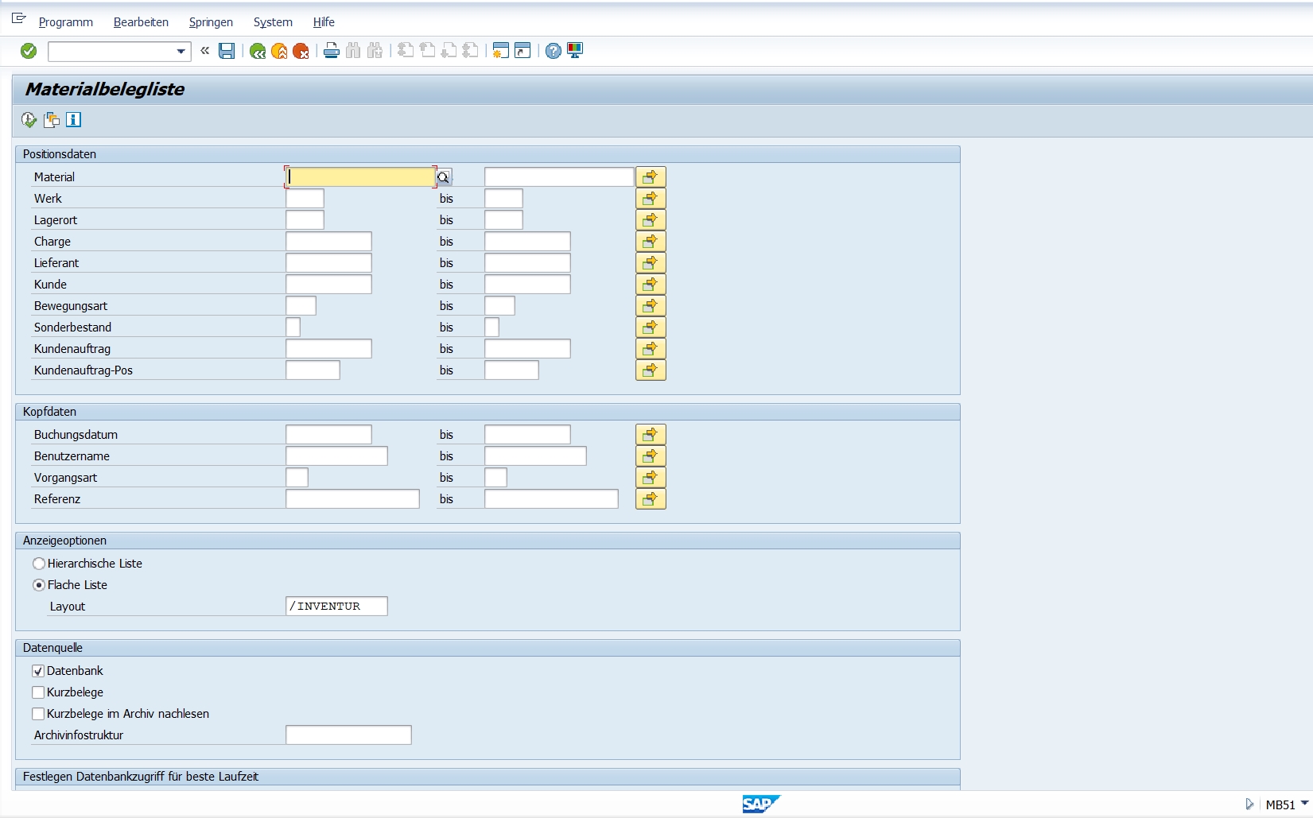The width and height of the screenshot is (1313, 818).
Task: Click the Execute clock icon
Action: 29,120
